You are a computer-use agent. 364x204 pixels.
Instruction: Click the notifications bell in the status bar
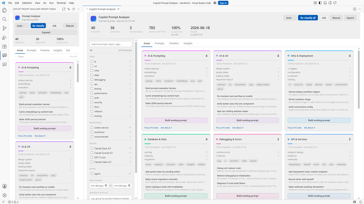click(x=360, y=202)
